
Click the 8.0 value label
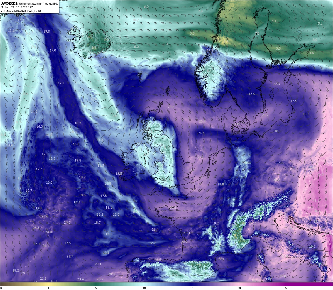pos(315,40)
